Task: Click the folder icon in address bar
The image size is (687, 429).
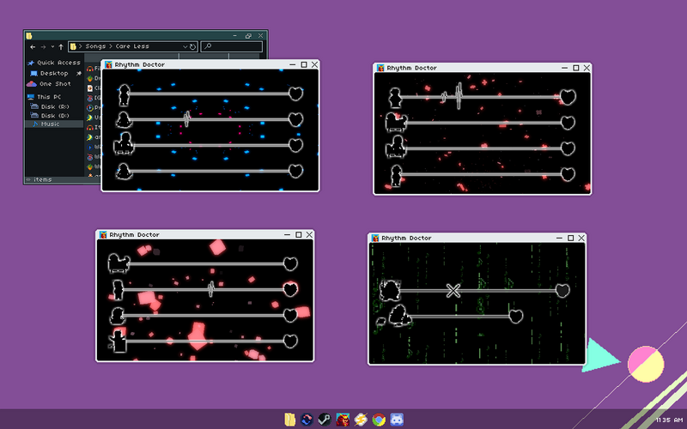Action: 73,46
